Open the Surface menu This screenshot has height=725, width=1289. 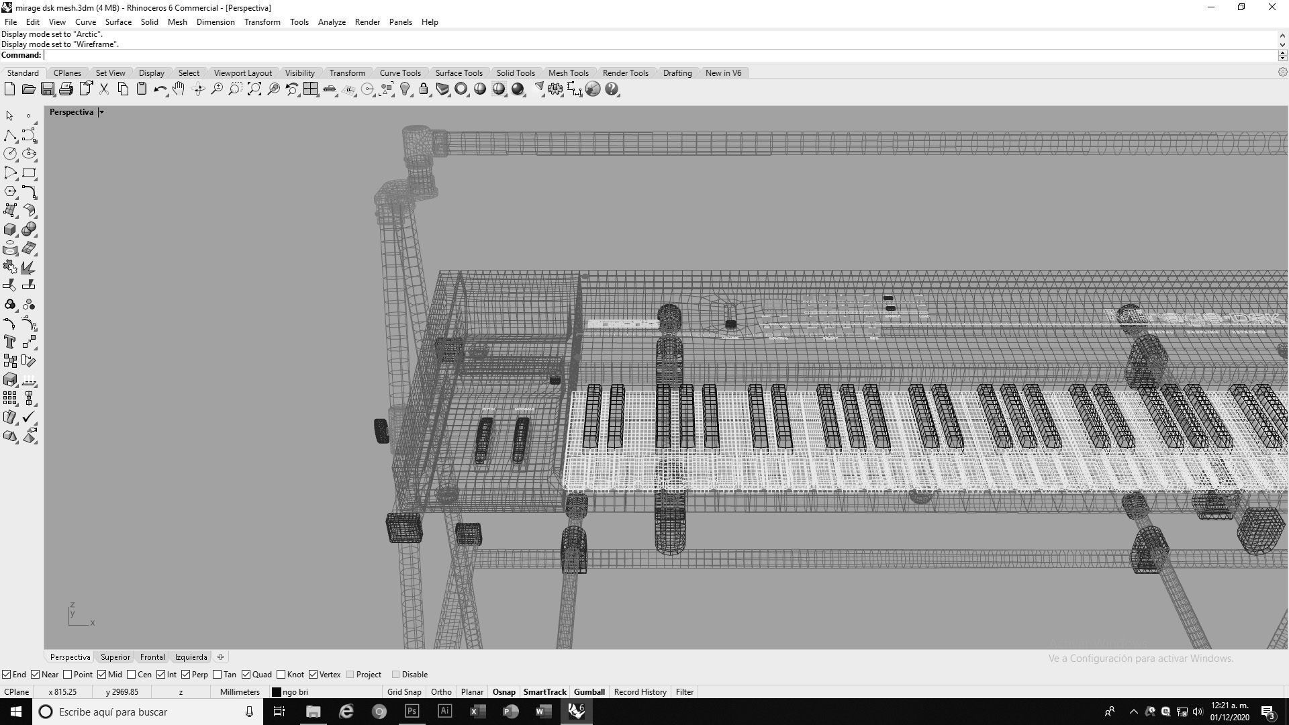point(118,22)
